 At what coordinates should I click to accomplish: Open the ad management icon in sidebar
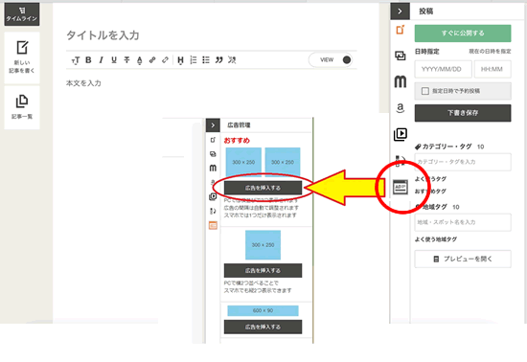click(401, 187)
